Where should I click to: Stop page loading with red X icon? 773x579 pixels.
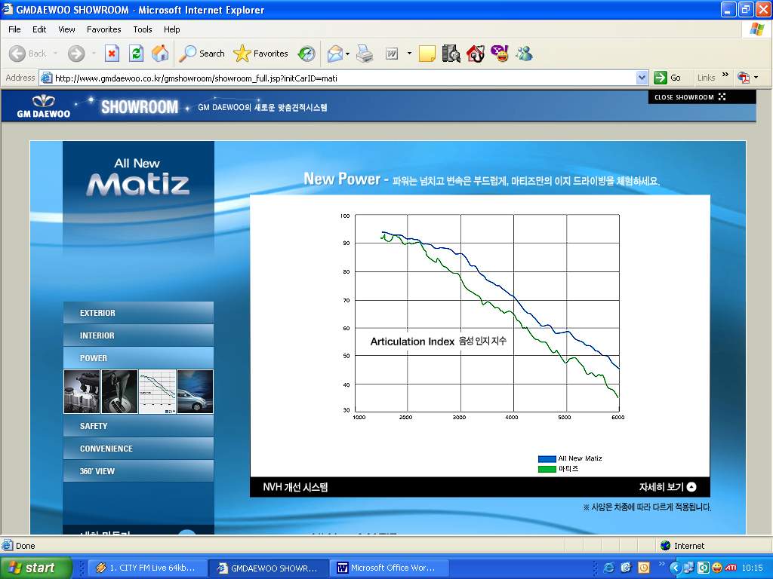point(112,54)
